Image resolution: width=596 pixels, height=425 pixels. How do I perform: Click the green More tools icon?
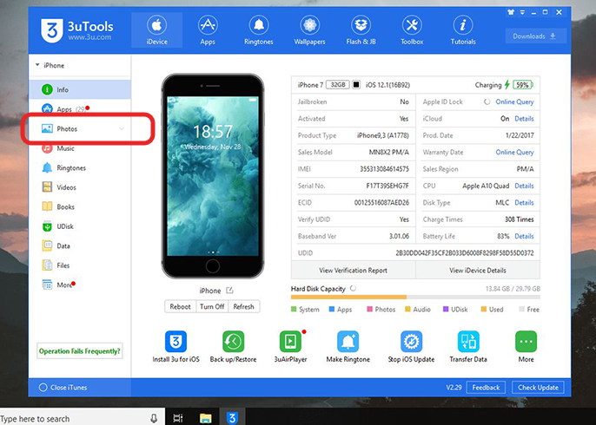point(526,341)
